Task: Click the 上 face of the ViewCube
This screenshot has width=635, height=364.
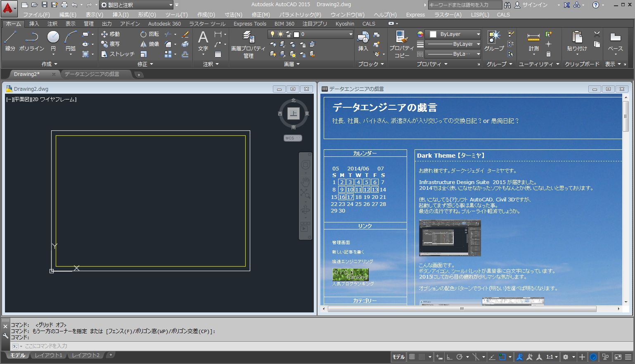Action: point(293,114)
